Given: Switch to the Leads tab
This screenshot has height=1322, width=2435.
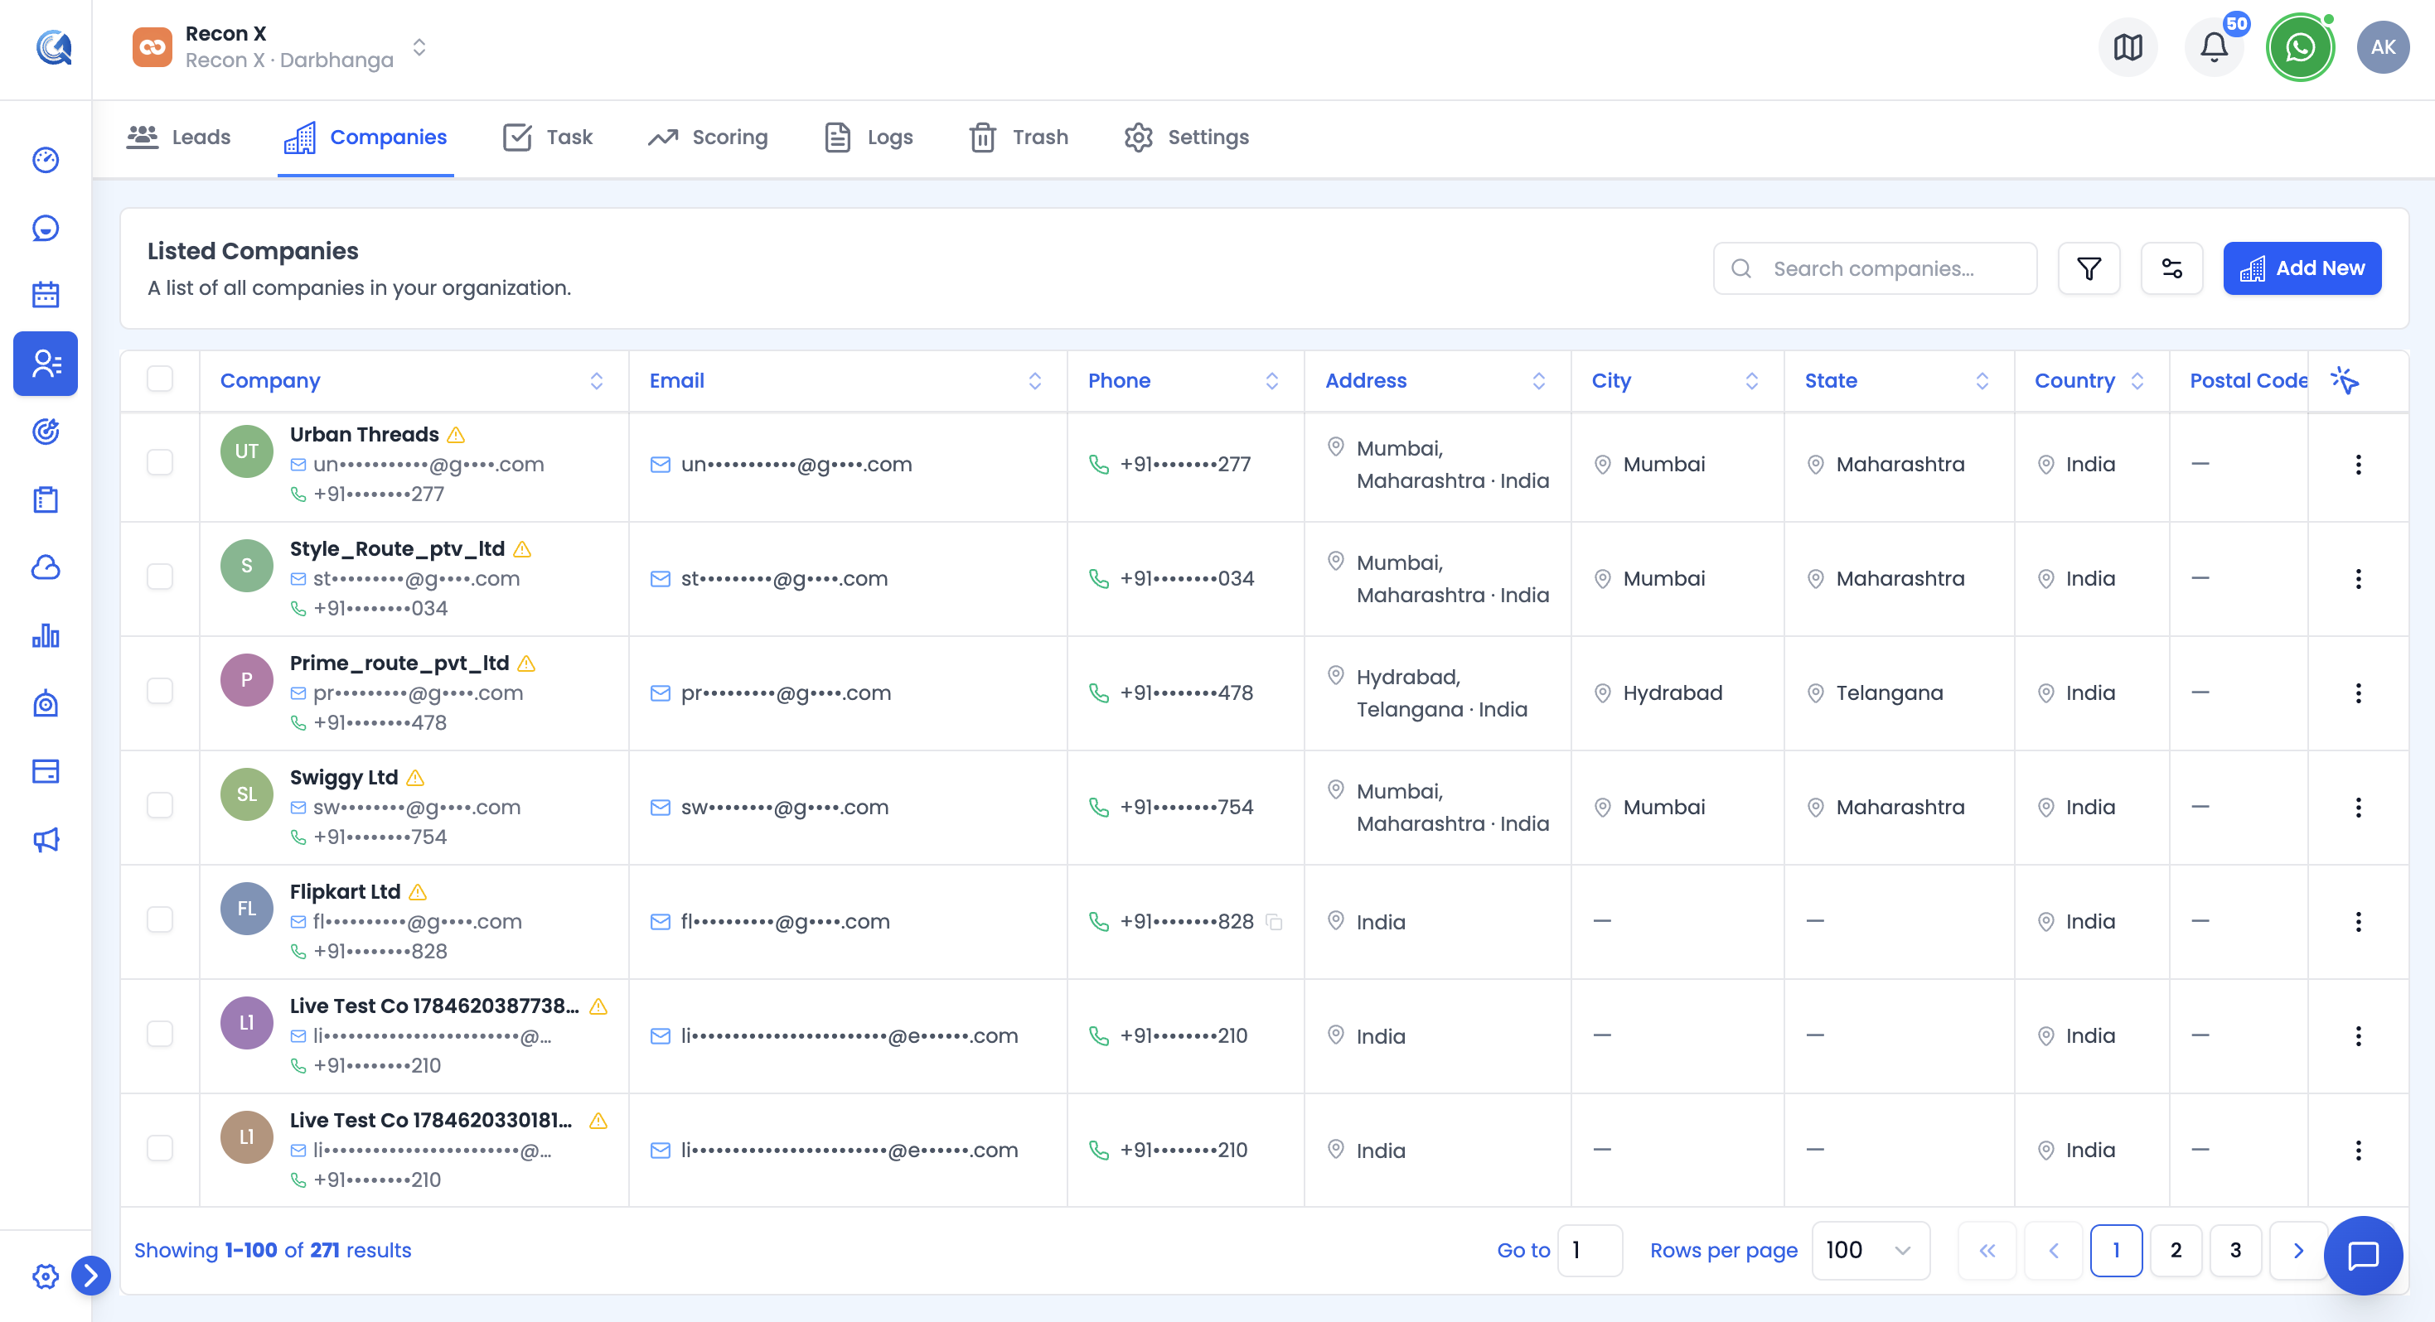Looking at the screenshot, I should pos(179,137).
